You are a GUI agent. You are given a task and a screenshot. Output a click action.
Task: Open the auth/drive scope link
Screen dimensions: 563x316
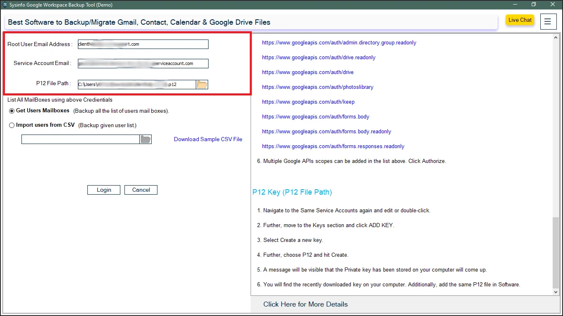[308, 72]
